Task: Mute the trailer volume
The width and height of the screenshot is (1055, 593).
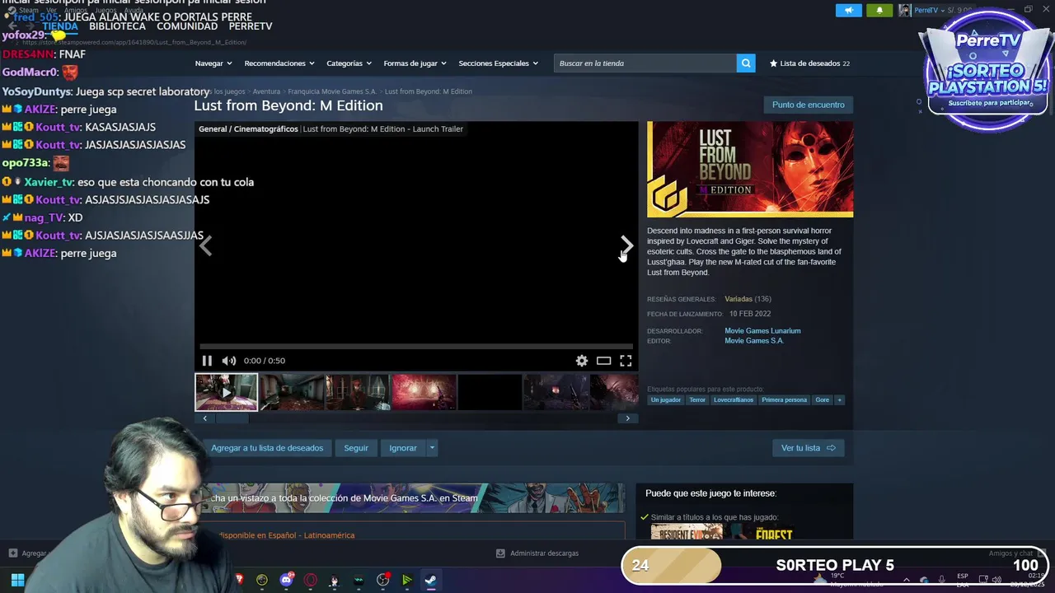Action: 229,361
